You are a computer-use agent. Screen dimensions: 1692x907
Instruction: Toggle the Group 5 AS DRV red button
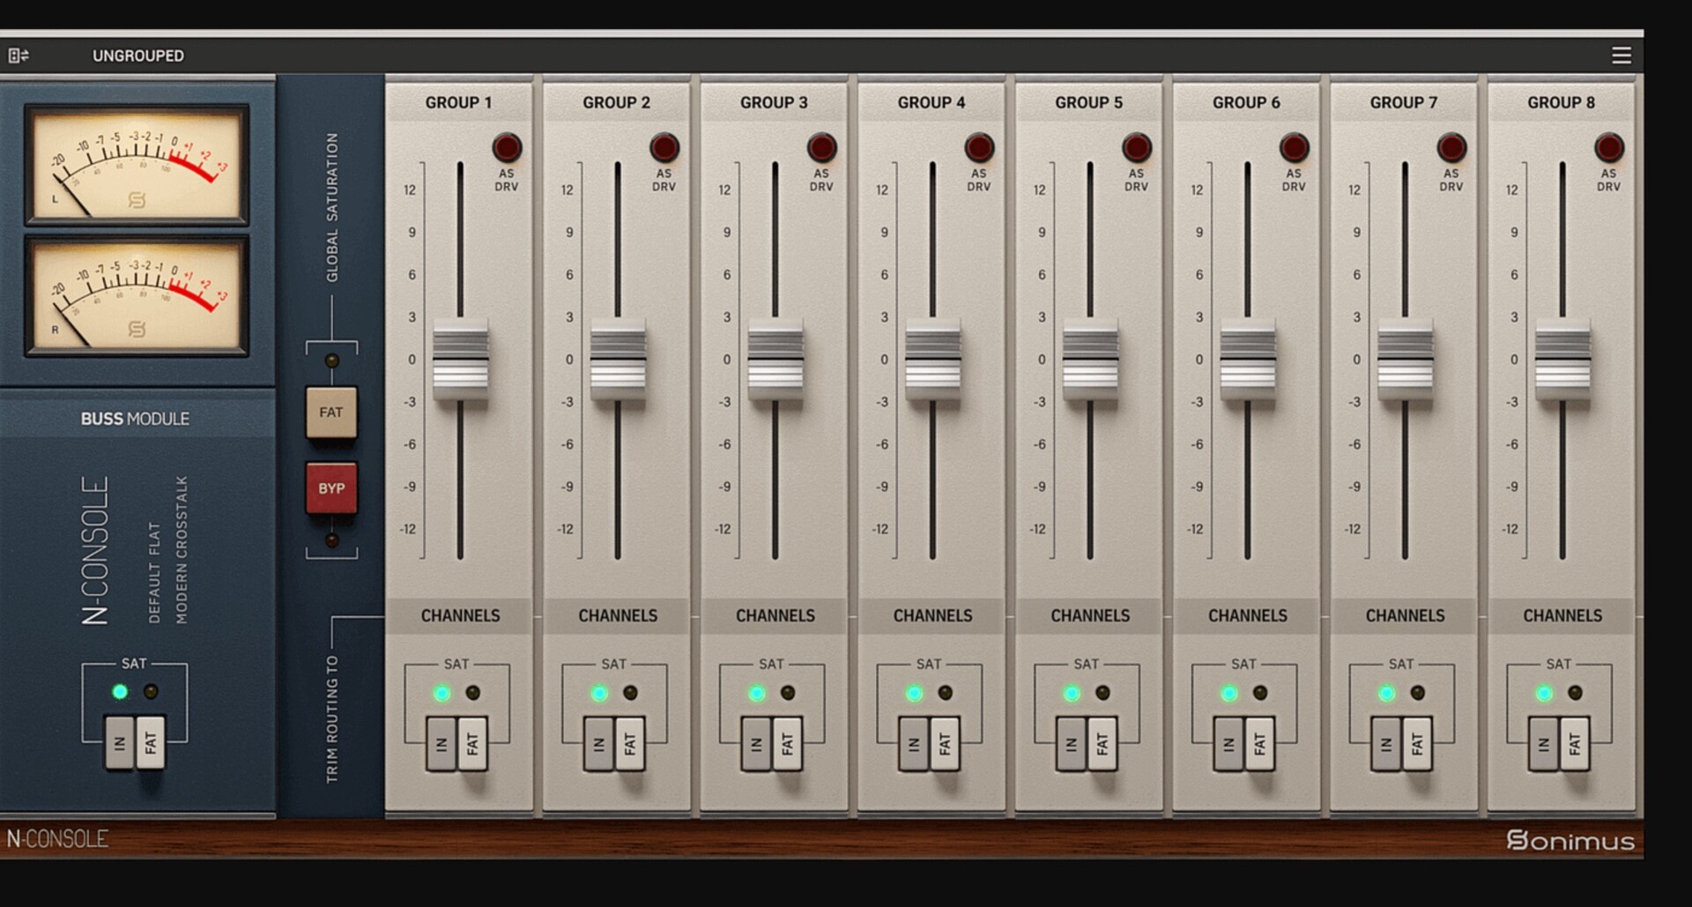click(x=1137, y=147)
